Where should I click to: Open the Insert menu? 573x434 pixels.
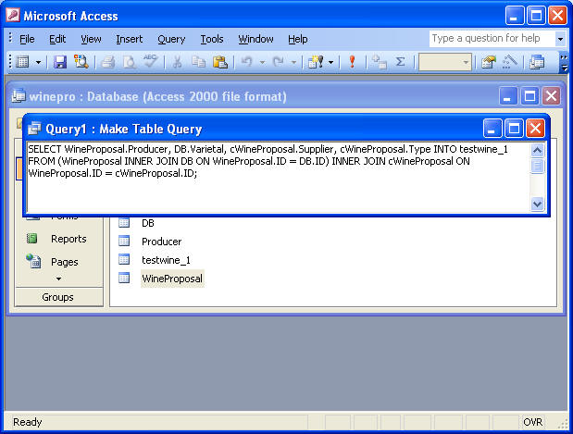pyautogui.click(x=130, y=39)
